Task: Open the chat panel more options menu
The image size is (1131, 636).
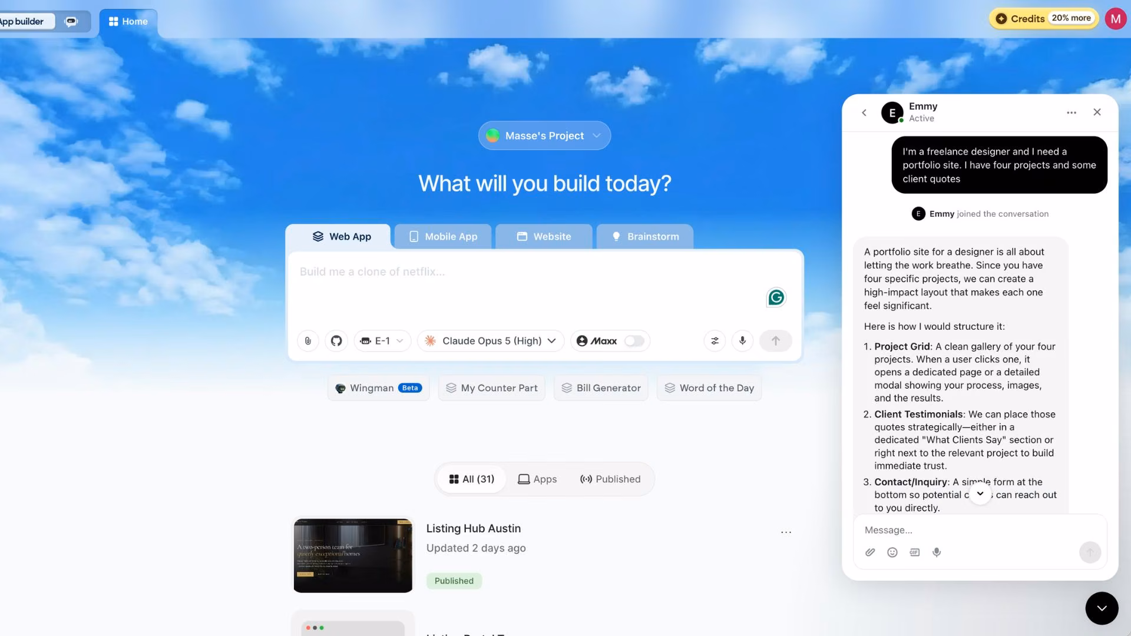Action: click(1072, 112)
